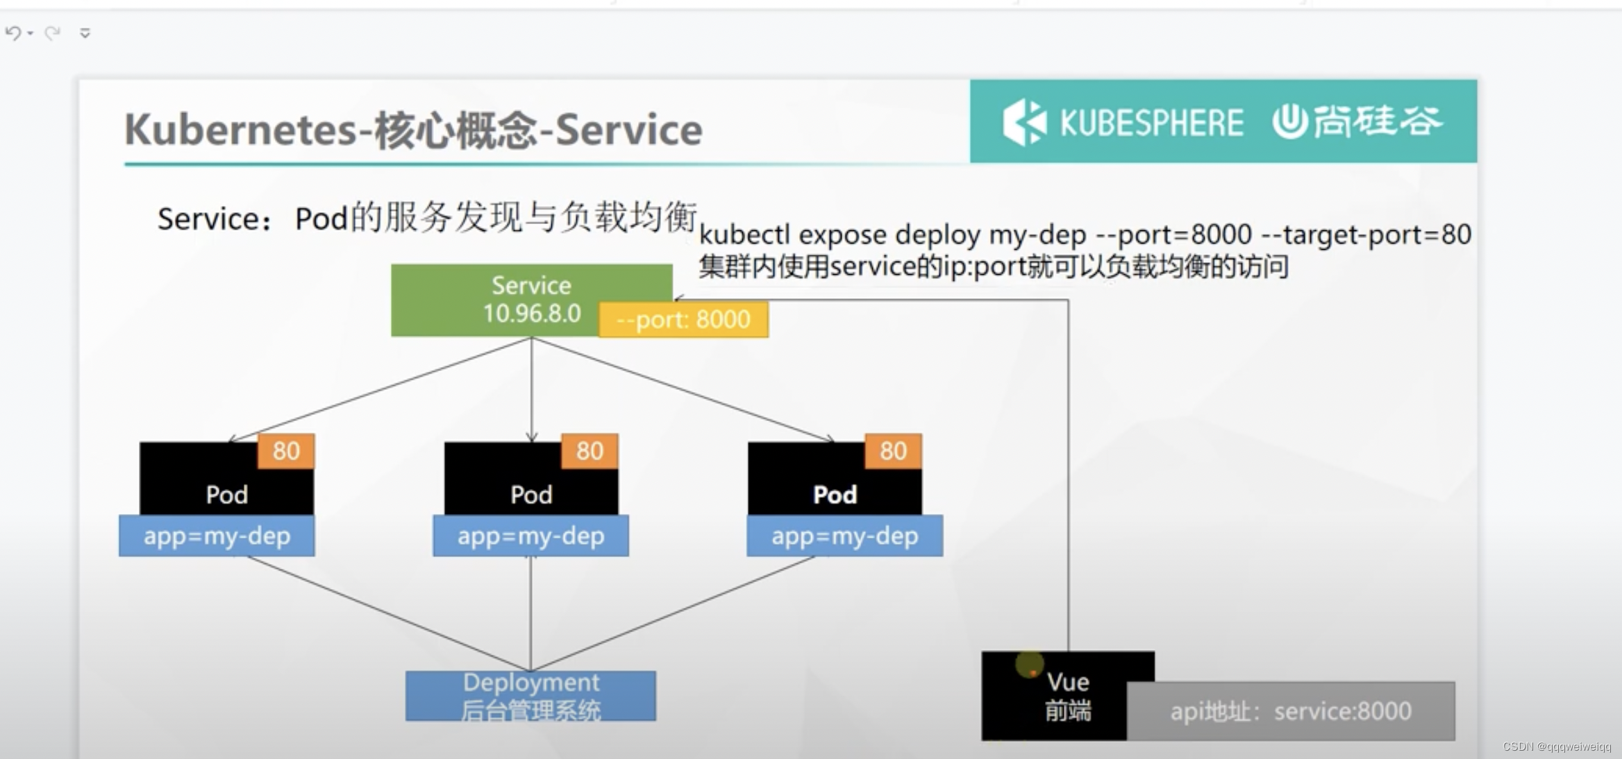Click the black Vue 前端 box

click(x=1068, y=696)
